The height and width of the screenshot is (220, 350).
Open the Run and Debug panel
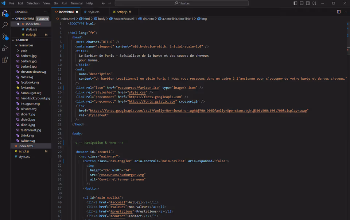pyautogui.click(x=5, y=48)
